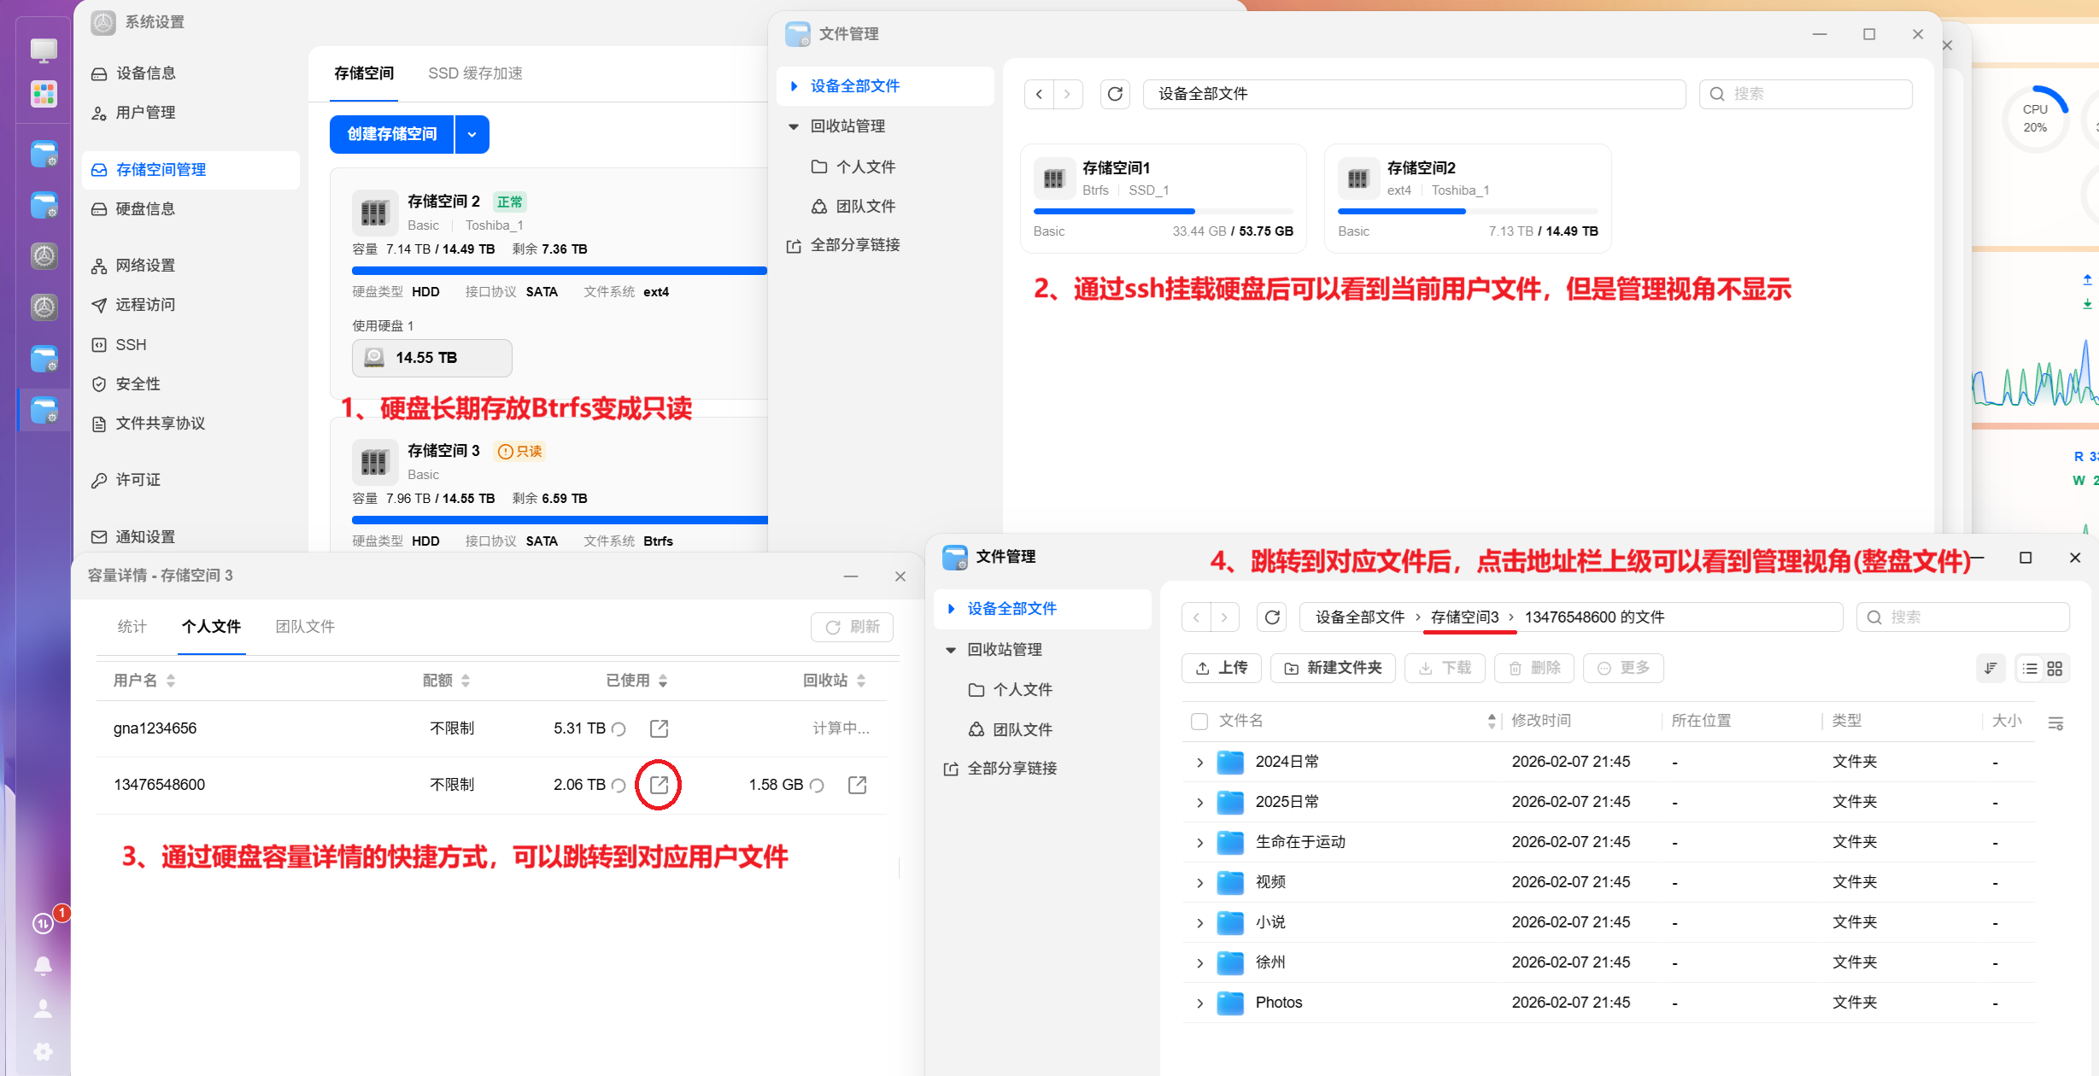
Task: Open jump link for user 13476548600 used space
Action: coord(659,785)
